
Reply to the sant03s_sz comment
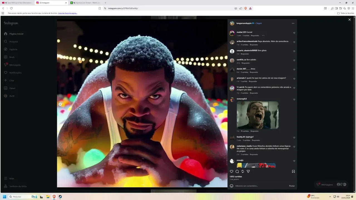tap(246, 63)
